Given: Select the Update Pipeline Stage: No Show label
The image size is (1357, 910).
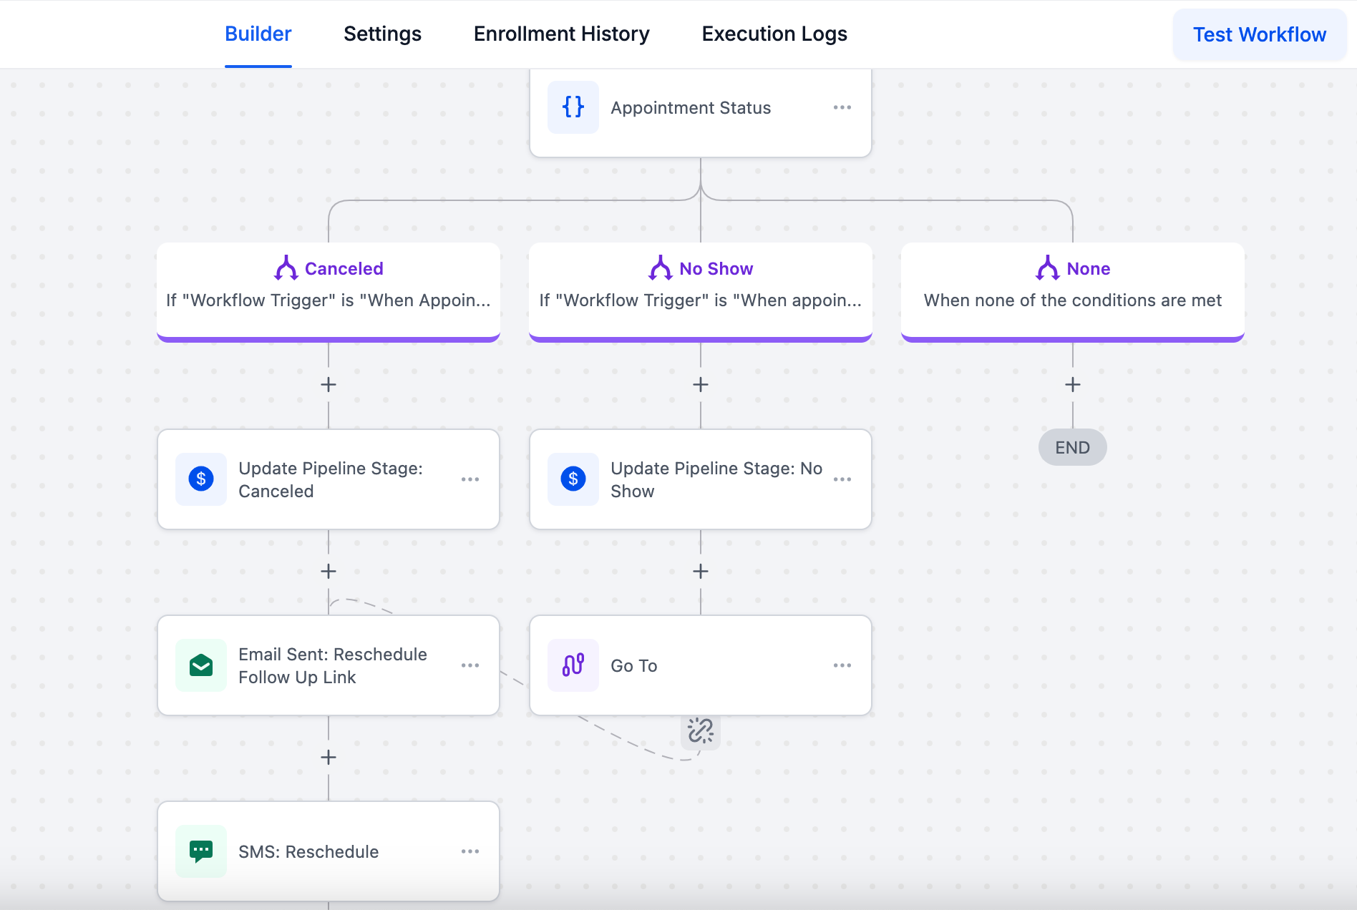Looking at the screenshot, I should click(x=716, y=479).
